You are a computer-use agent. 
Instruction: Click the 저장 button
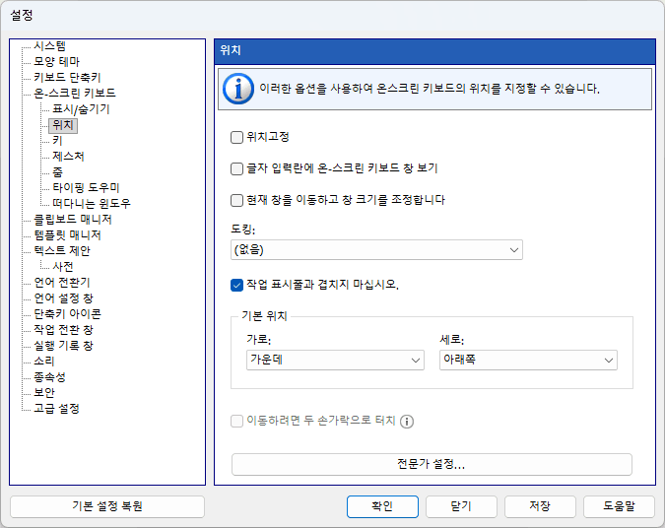[540, 506]
